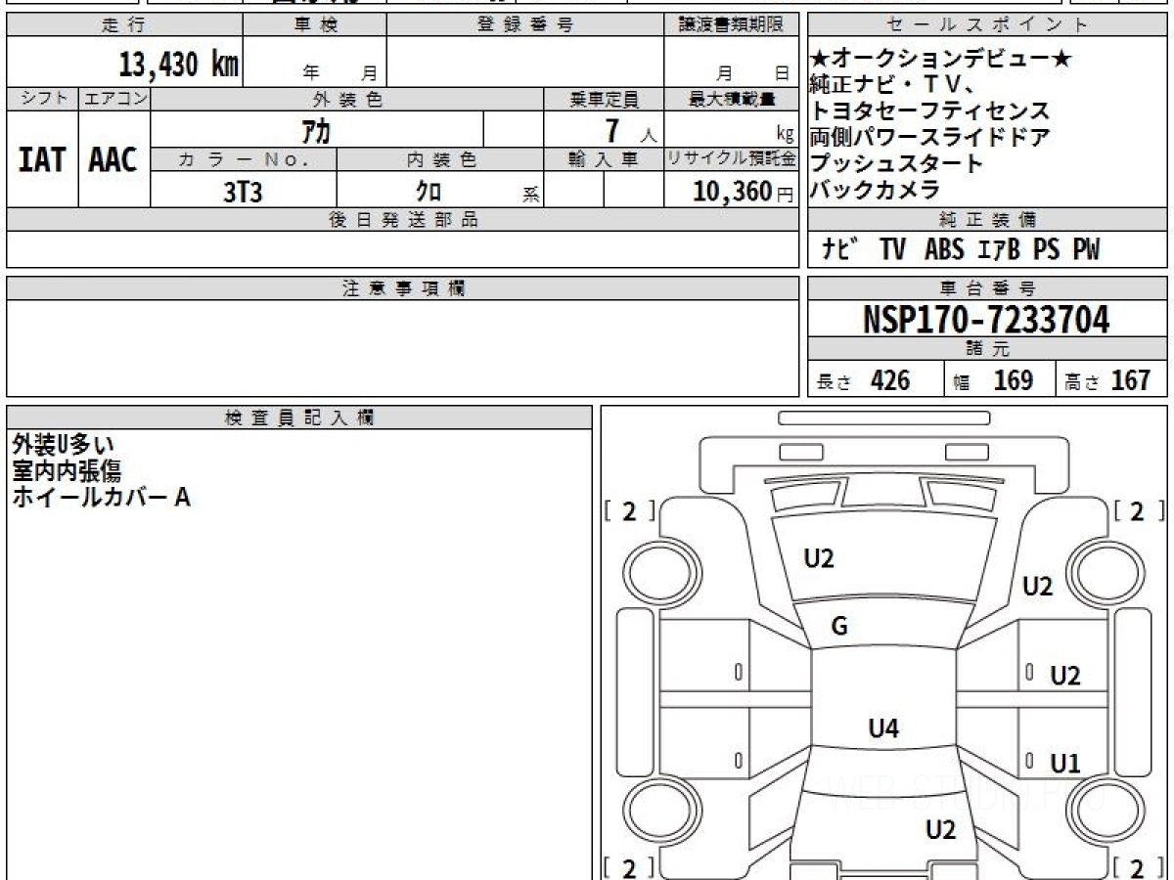Image resolution: width=1174 pixels, height=880 pixels.
Task: Select the TV equipment entry
Action: (x=892, y=250)
